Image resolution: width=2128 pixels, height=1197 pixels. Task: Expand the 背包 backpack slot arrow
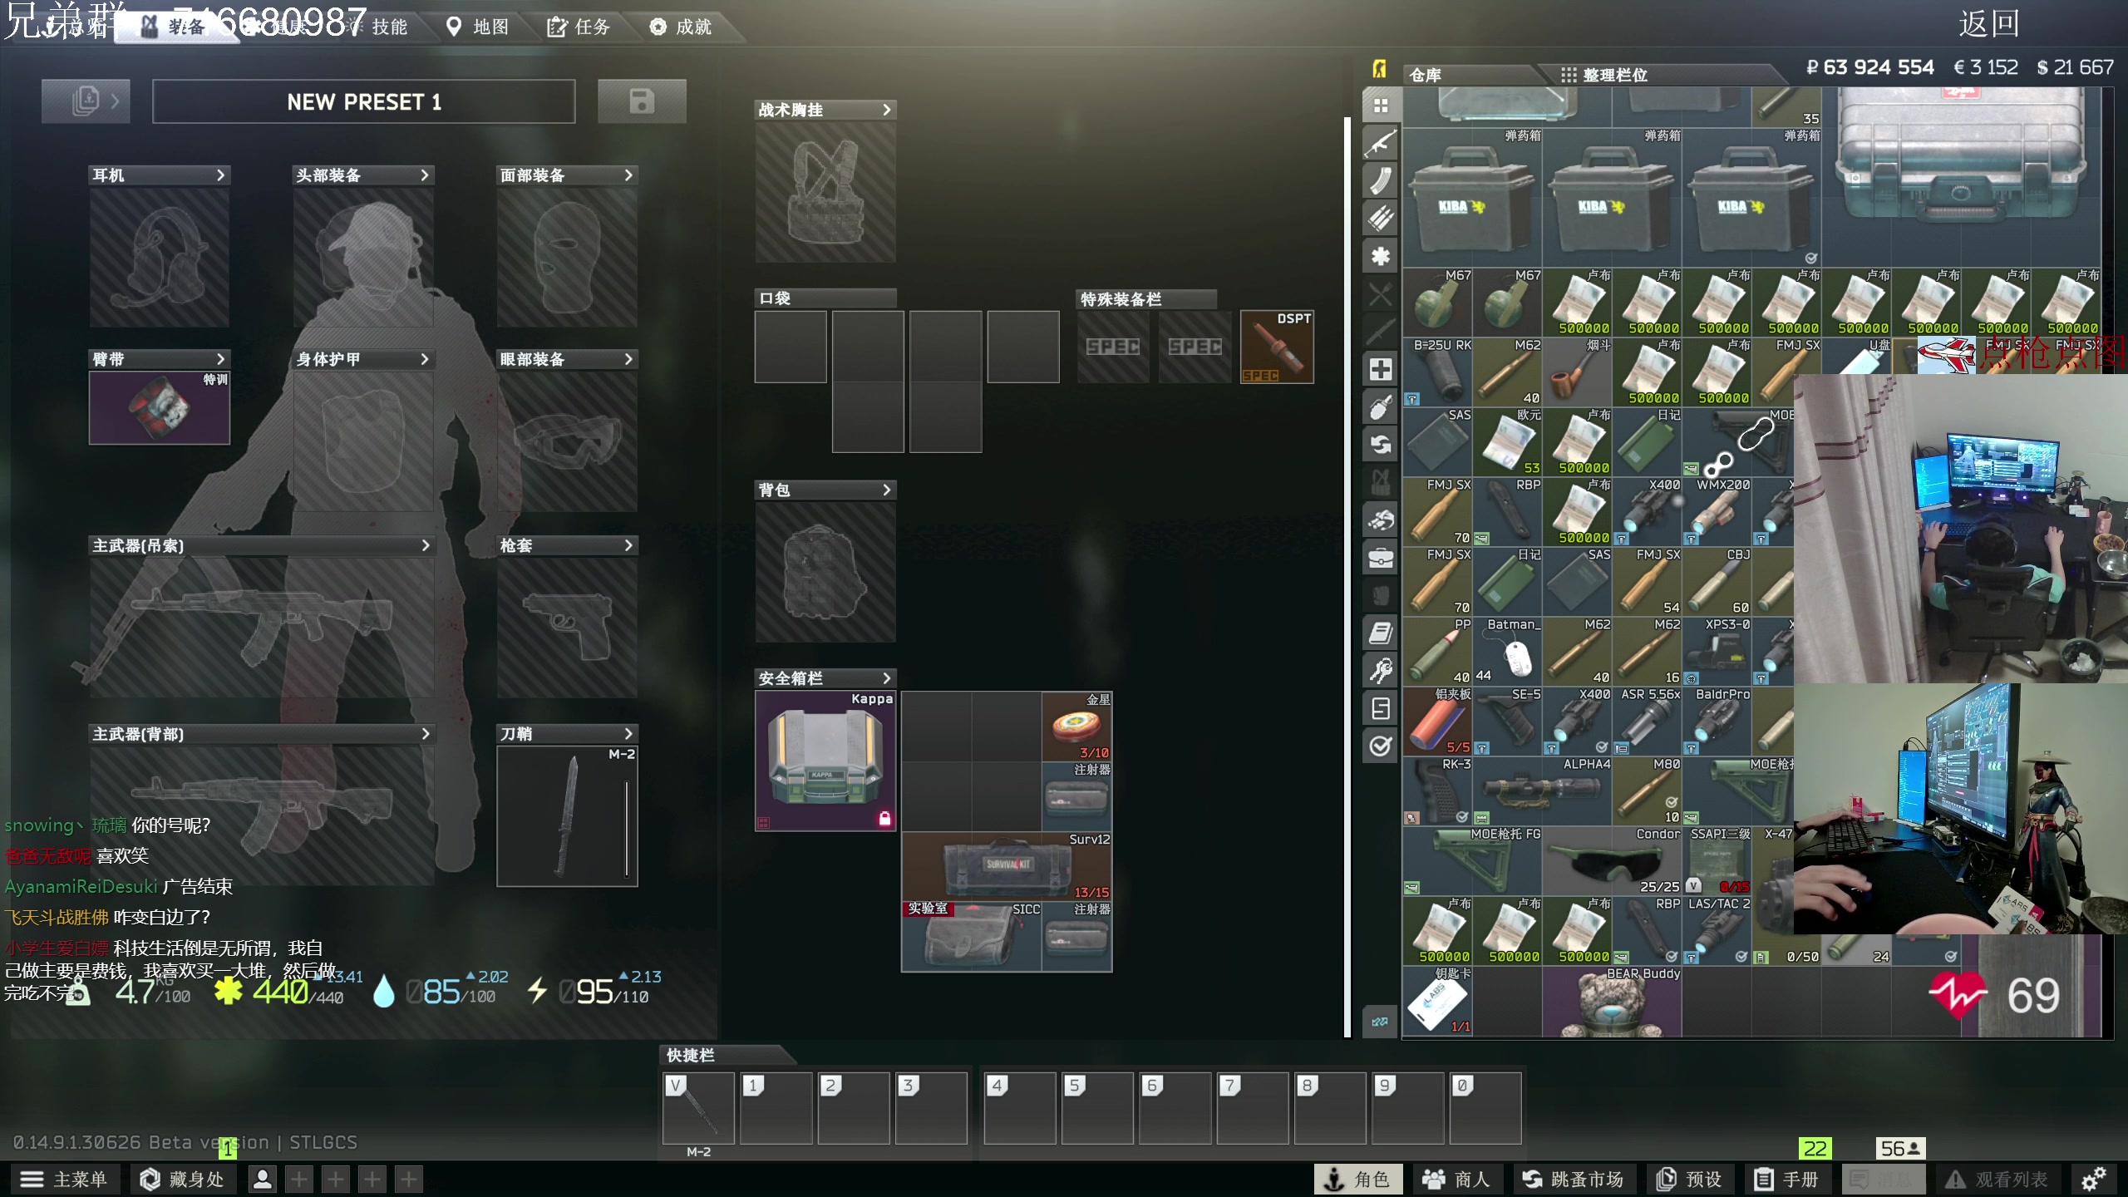point(887,490)
